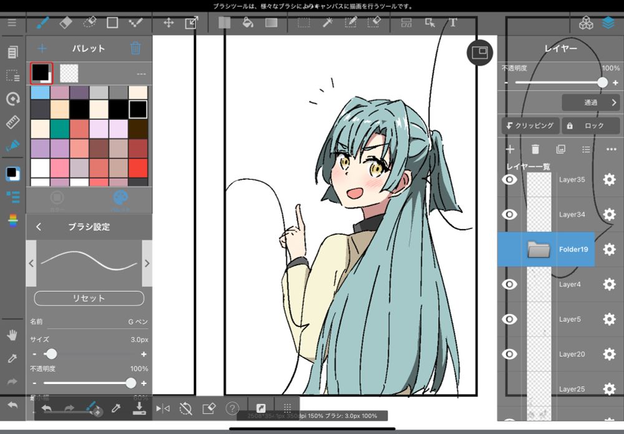Click the save icon in bottom toolbar
624x434 pixels.
pos(139,408)
